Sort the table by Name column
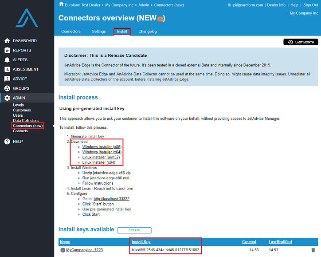 click(65, 242)
